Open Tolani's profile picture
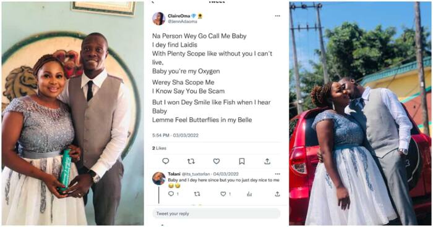Screen dimensions: 433x227 point(159,178)
